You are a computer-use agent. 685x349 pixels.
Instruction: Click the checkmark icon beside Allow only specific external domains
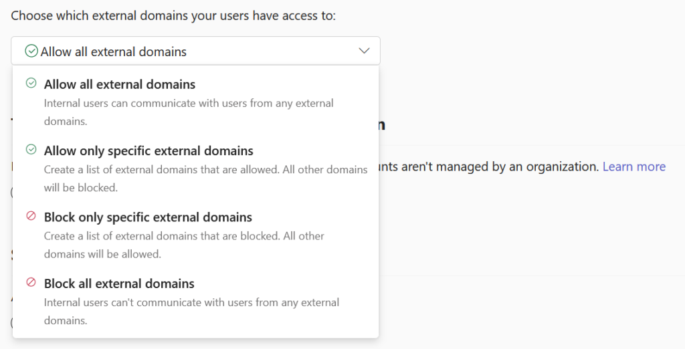[31, 150]
